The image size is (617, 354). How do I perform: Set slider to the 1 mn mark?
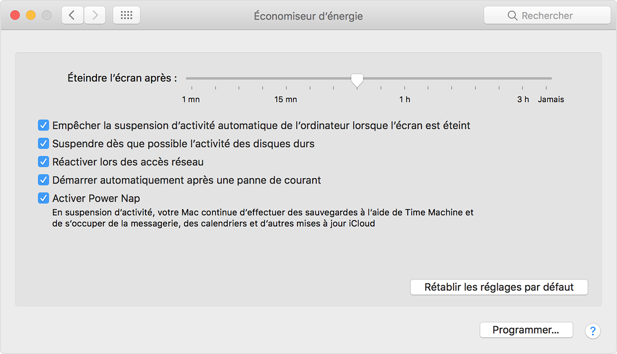click(x=191, y=79)
